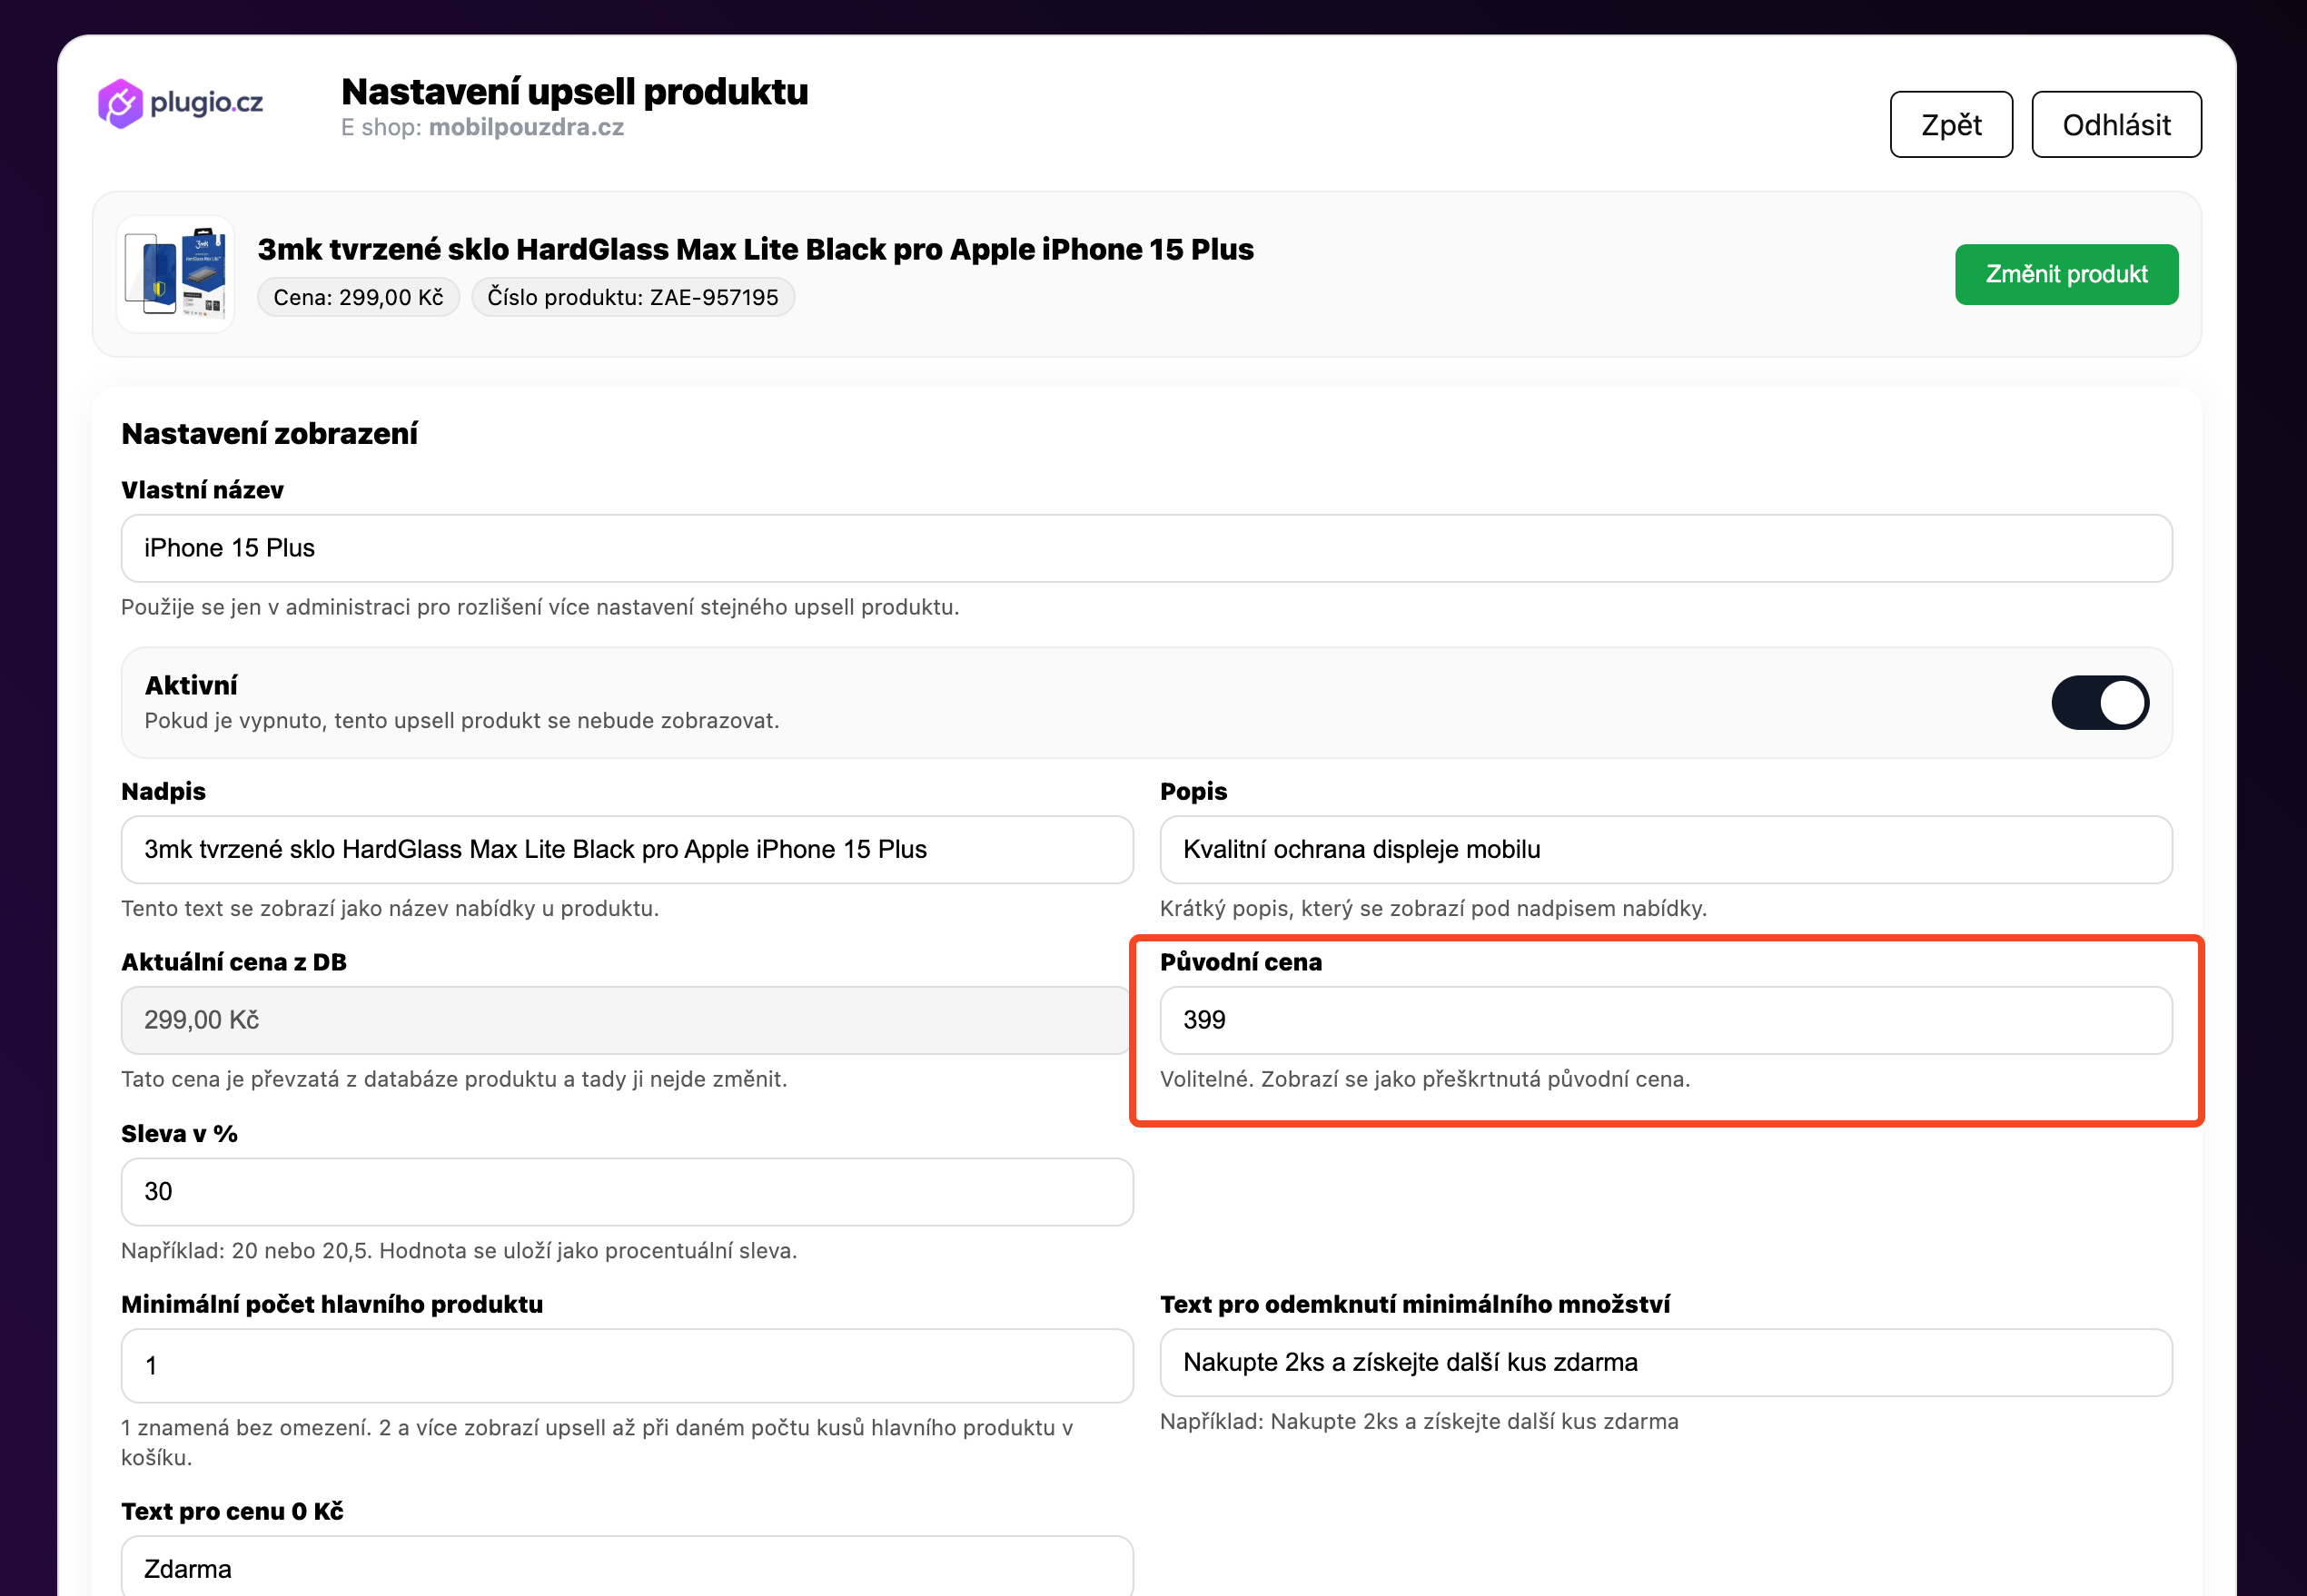Click the Popis input field
This screenshot has height=1596, width=2307.
click(1666, 849)
